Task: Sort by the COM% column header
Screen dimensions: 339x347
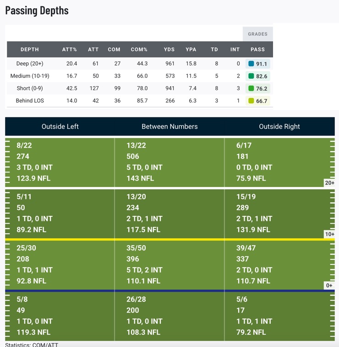Action: click(x=139, y=50)
